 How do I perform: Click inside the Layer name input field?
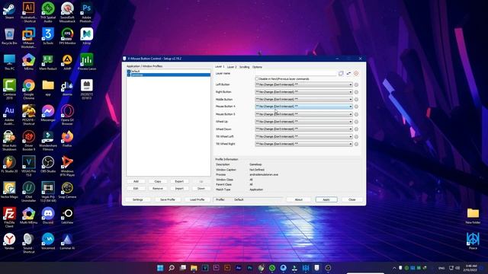point(296,73)
